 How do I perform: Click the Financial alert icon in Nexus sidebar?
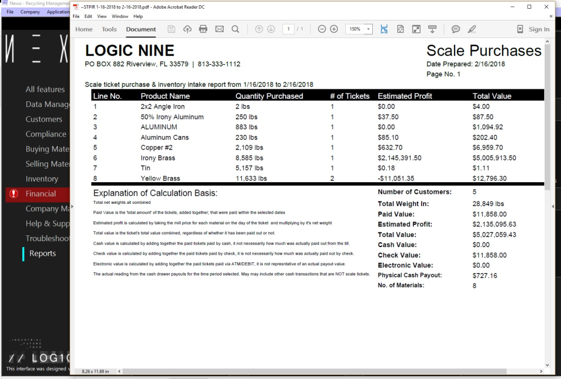click(14, 194)
